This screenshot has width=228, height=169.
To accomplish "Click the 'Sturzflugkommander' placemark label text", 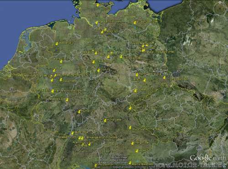I will coord(145,129).
